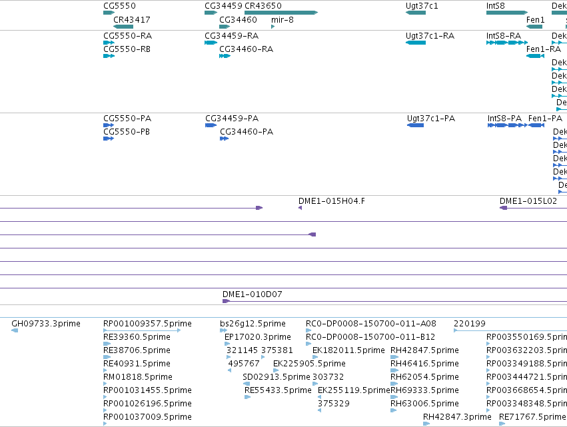Click the 220199 EST label
The image size is (567, 427).
pos(470,324)
